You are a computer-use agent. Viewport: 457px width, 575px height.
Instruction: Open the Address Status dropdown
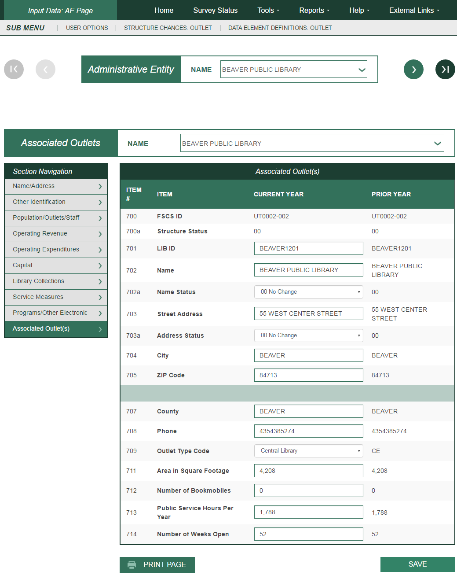(x=308, y=335)
